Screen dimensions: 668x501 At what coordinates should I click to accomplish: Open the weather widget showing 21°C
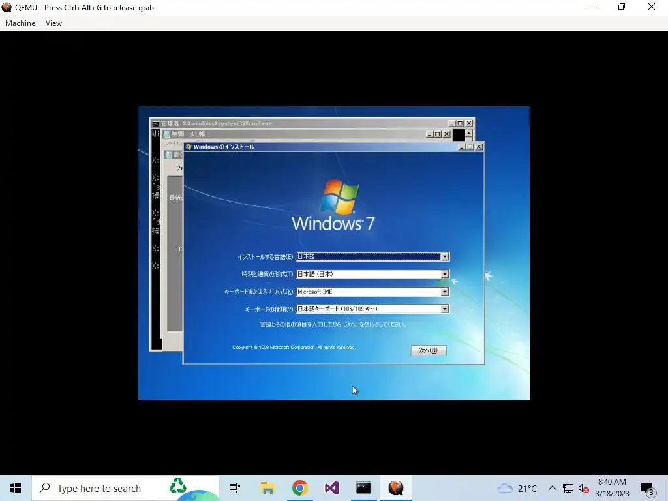tap(517, 488)
